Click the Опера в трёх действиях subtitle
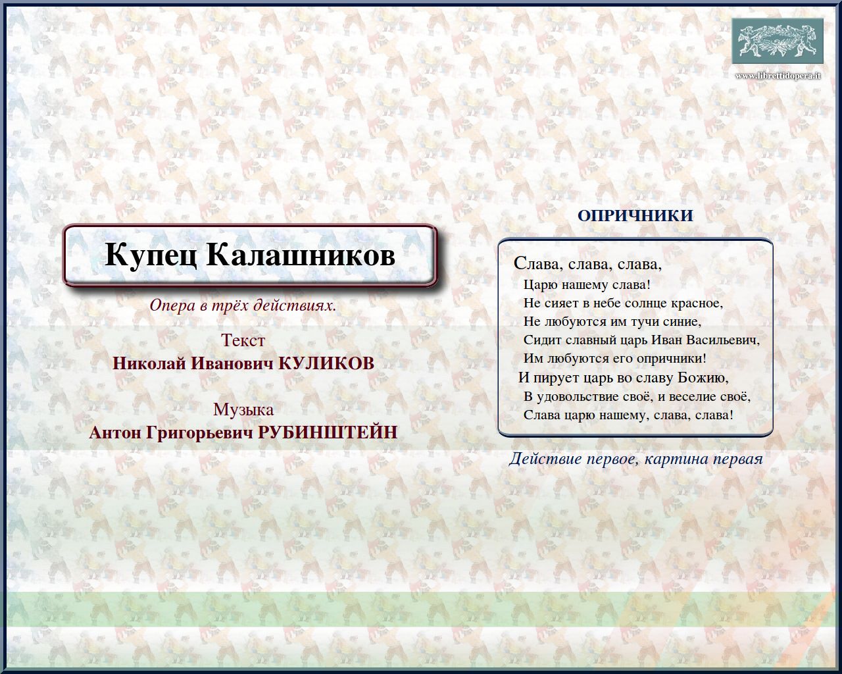 (x=243, y=305)
